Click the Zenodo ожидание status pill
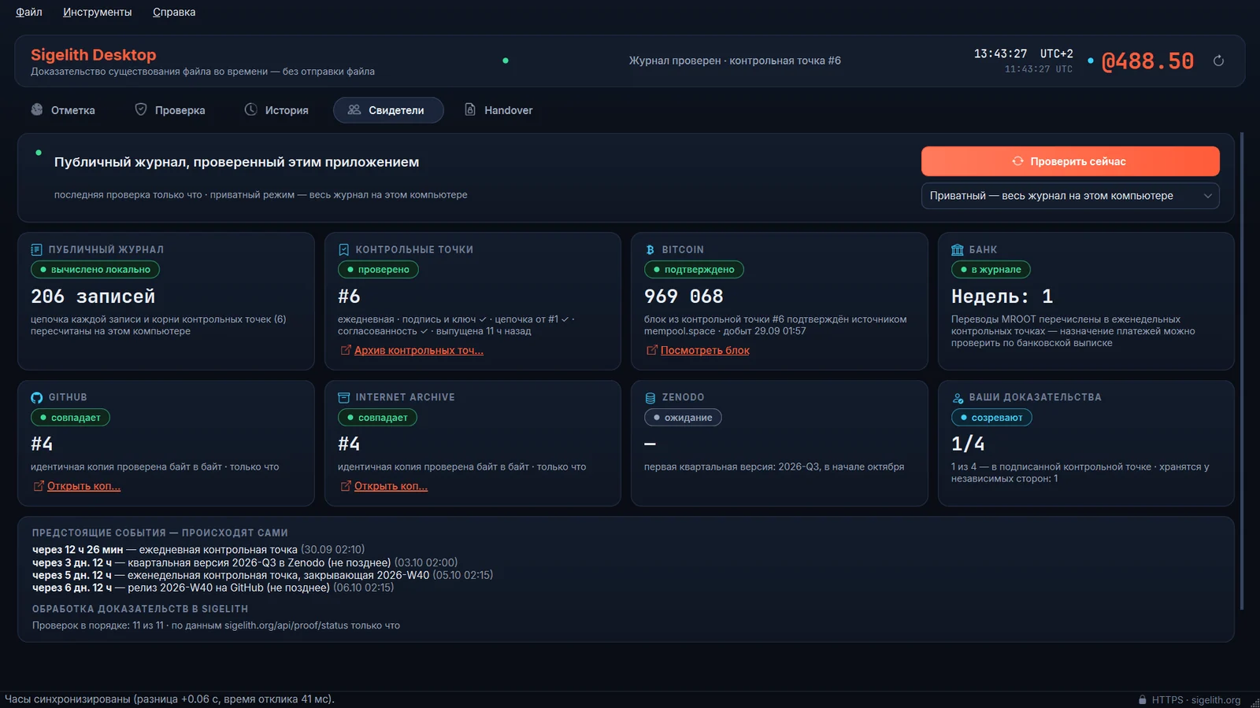 point(683,417)
